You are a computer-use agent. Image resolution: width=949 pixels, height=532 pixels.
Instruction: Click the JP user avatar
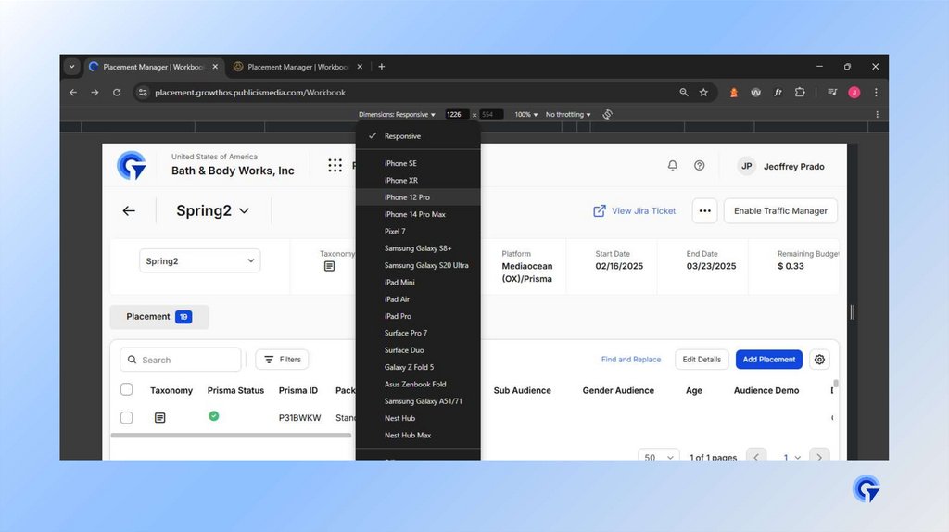[747, 166]
